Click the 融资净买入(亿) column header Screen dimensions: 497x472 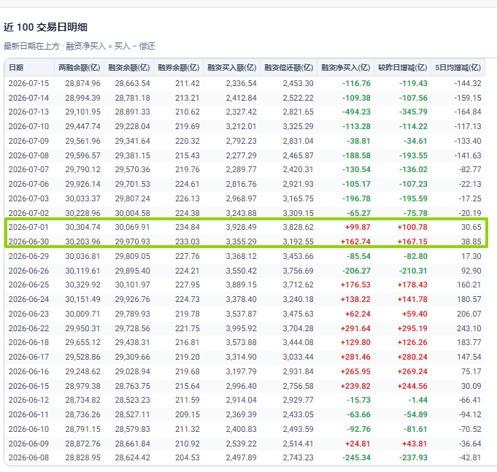click(346, 67)
